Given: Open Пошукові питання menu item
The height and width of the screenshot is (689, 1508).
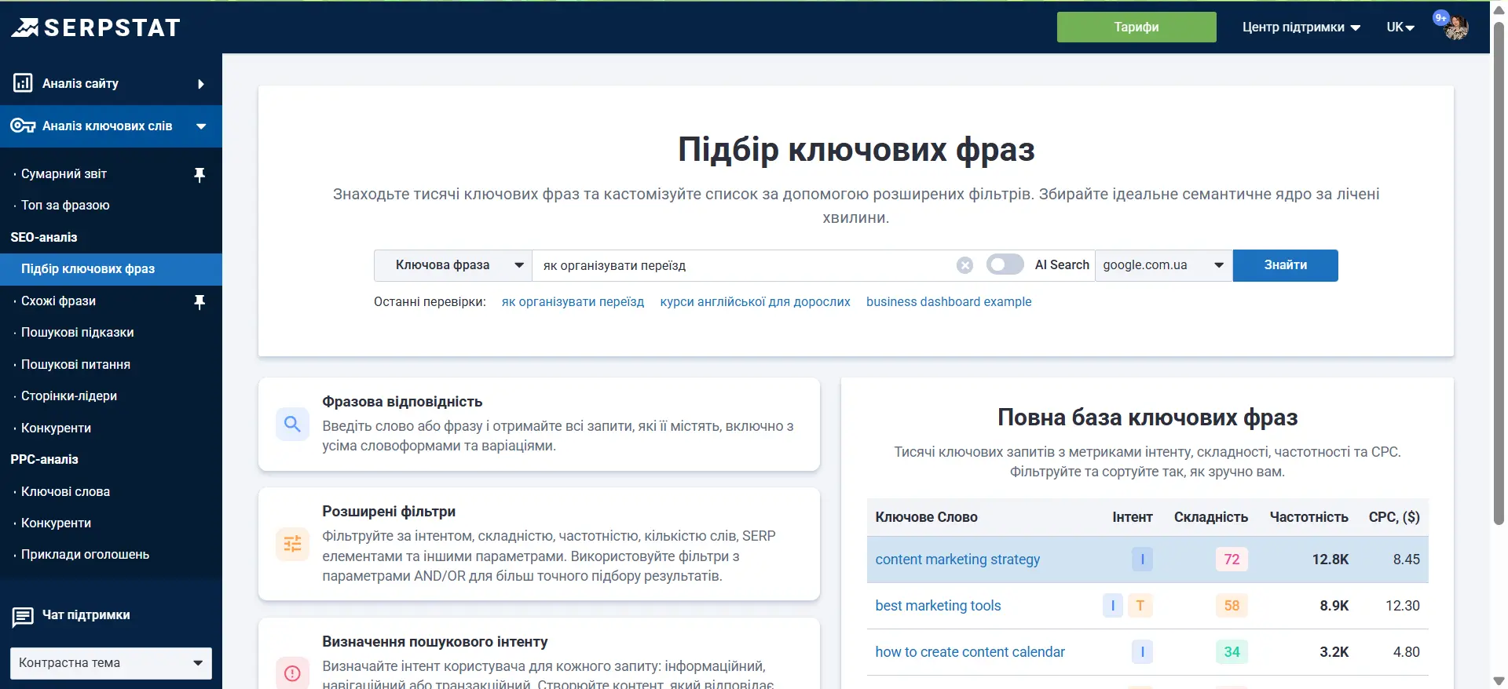Looking at the screenshot, I should (x=75, y=365).
